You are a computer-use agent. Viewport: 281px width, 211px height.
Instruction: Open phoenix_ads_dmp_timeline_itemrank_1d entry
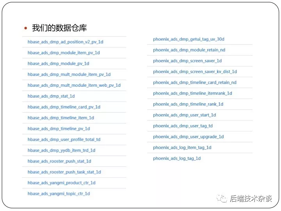(x=192, y=93)
